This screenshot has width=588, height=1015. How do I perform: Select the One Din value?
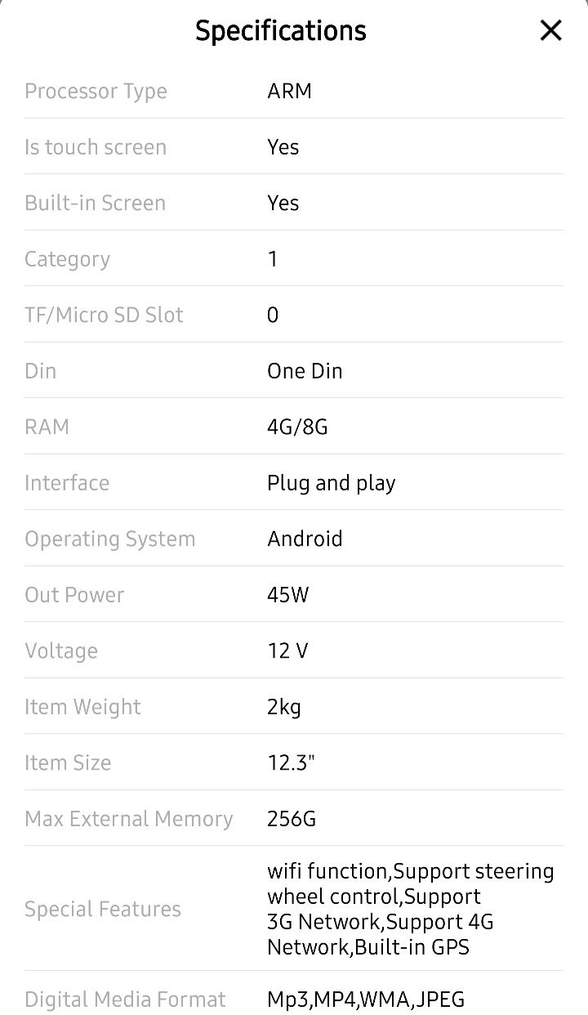pyautogui.click(x=305, y=371)
